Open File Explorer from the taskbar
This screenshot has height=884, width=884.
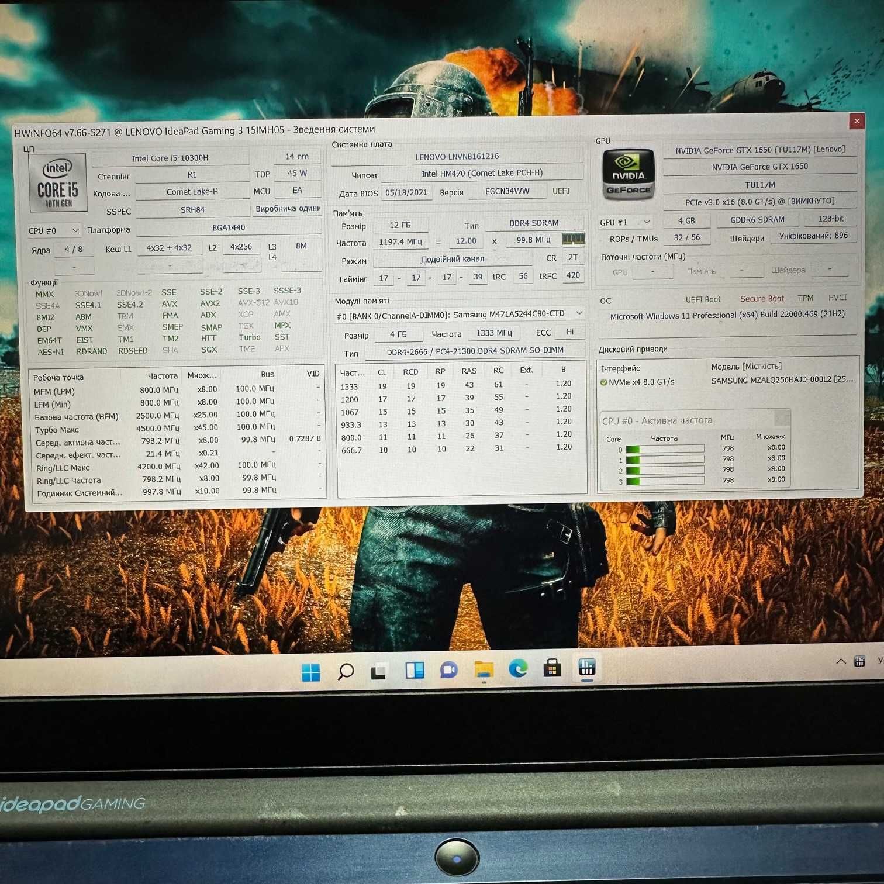(x=484, y=669)
